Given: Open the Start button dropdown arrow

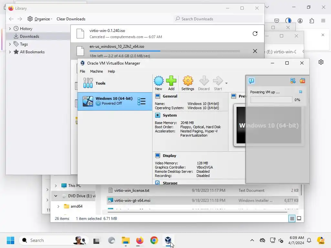Looking at the screenshot, I should pyautogui.click(x=226, y=83).
